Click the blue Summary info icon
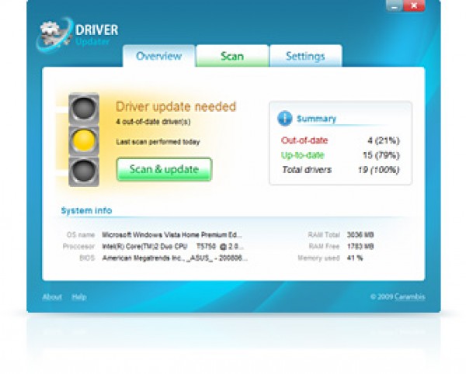466x374 pixels. 284,119
